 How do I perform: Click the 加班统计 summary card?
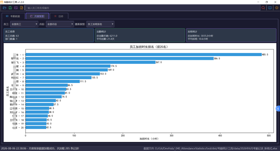pyautogui.click(x=231, y=35)
